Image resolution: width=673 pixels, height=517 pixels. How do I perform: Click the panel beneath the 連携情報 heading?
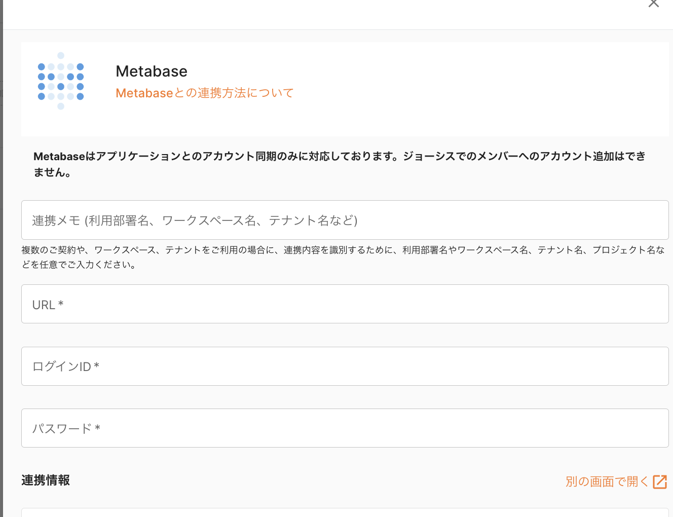(345, 512)
